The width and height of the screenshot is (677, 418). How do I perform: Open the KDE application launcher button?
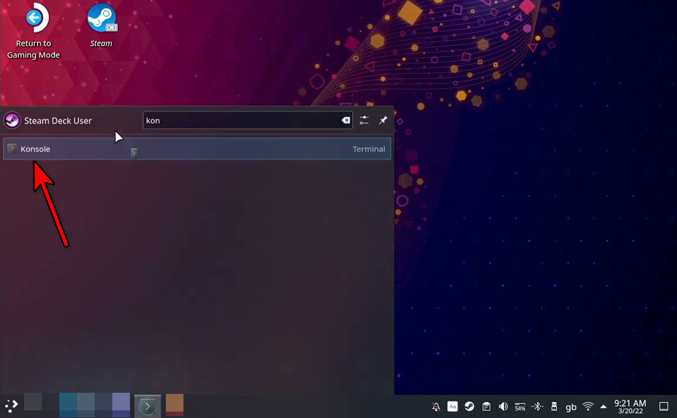[11, 406]
